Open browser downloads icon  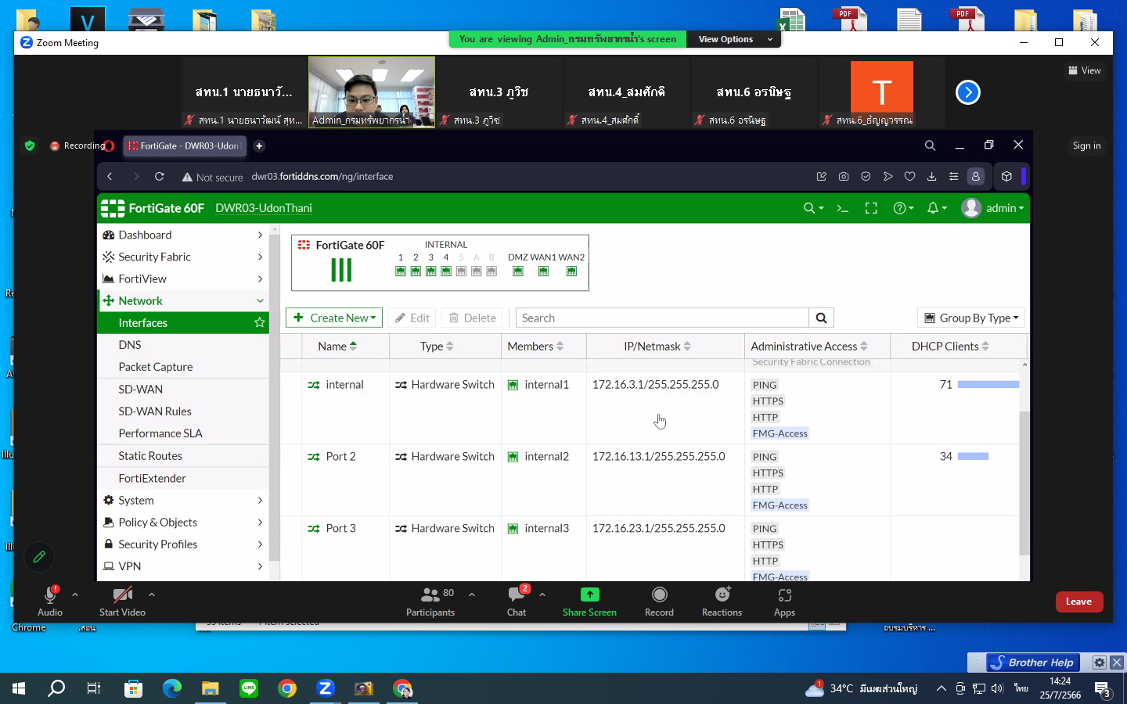click(931, 177)
